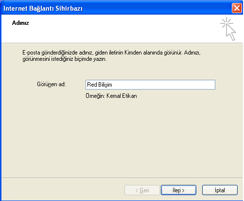This screenshot has height=201, width=244.
Task: Click the Örneğin: Kemal Etikan hint text
Action: [x=111, y=96]
